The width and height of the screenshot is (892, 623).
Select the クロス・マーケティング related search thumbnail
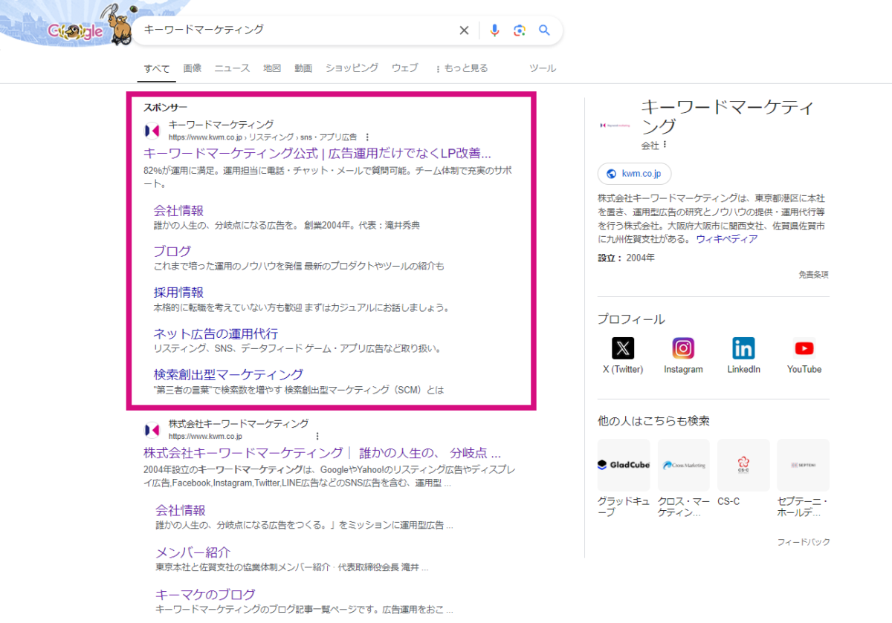pyautogui.click(x=684, y=465)
